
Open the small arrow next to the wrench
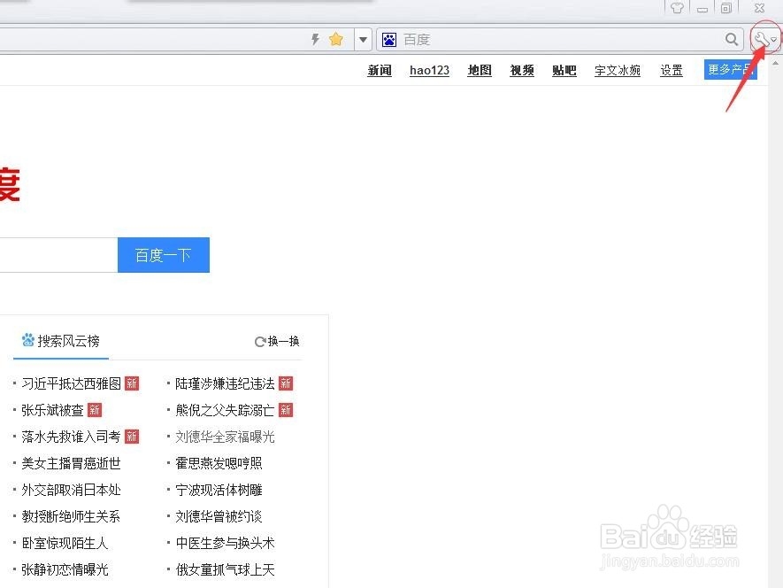click(x=773, y=41)
